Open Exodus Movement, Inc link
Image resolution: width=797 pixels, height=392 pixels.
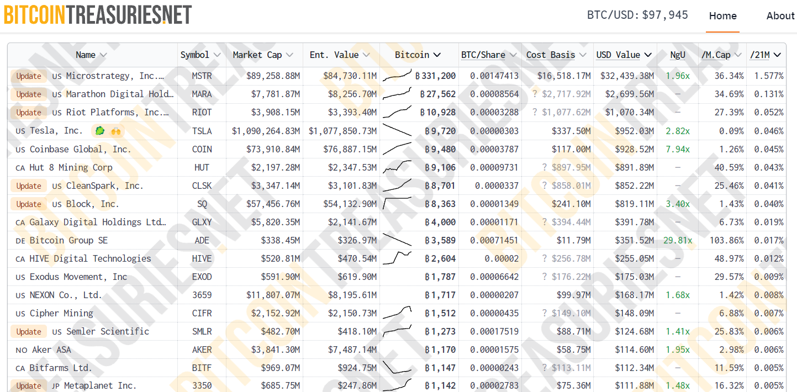(x=78, y=277)
